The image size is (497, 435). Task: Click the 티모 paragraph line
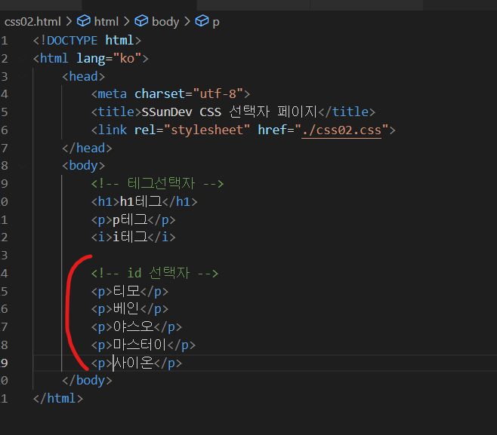[130, 291]
